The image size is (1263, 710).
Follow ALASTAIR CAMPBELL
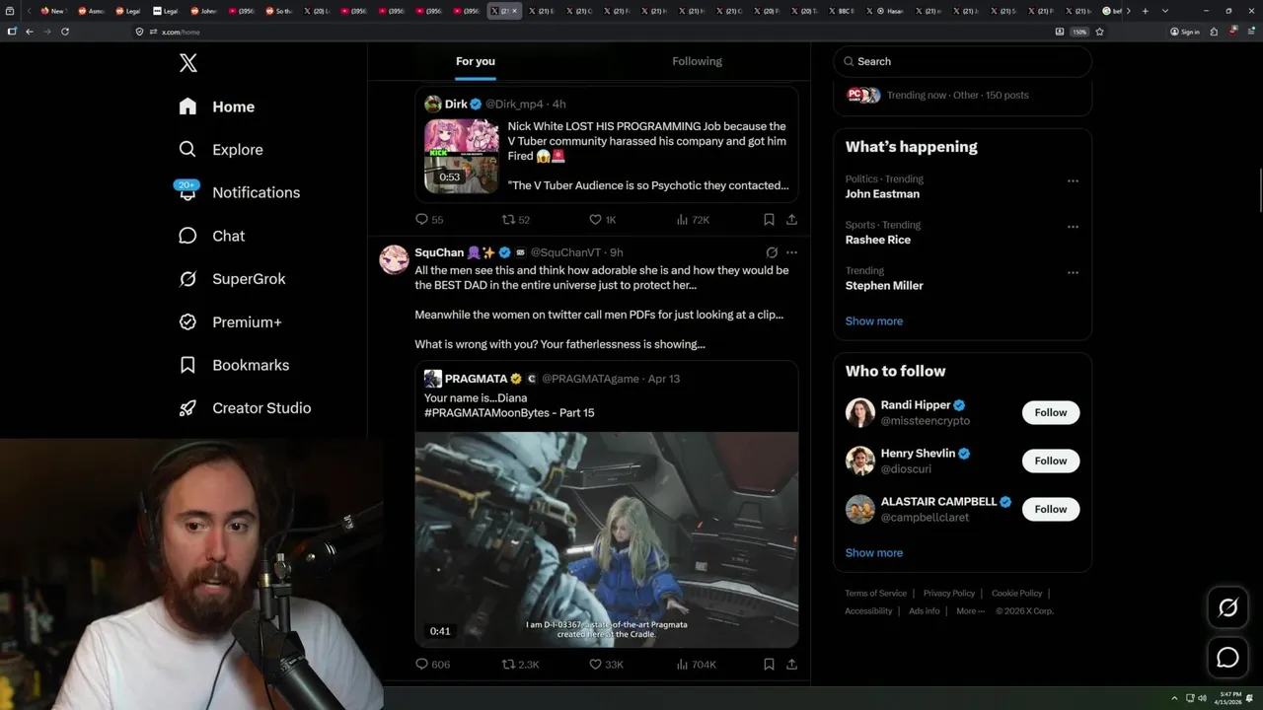coord(1051,509)
